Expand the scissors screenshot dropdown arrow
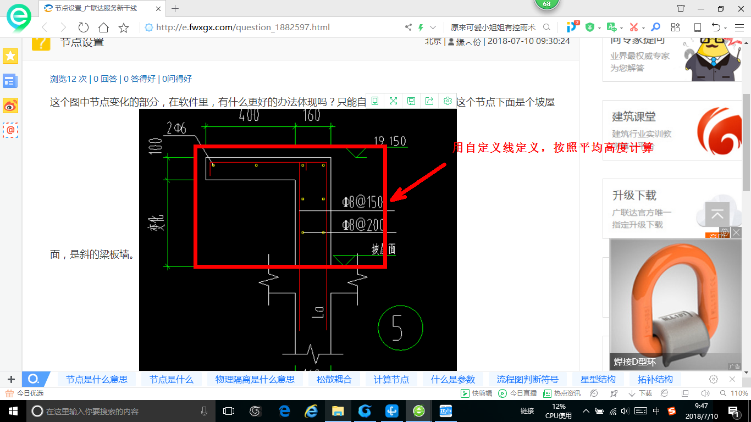The width and height of the screenshot is (751, 422). pos(643,28)
